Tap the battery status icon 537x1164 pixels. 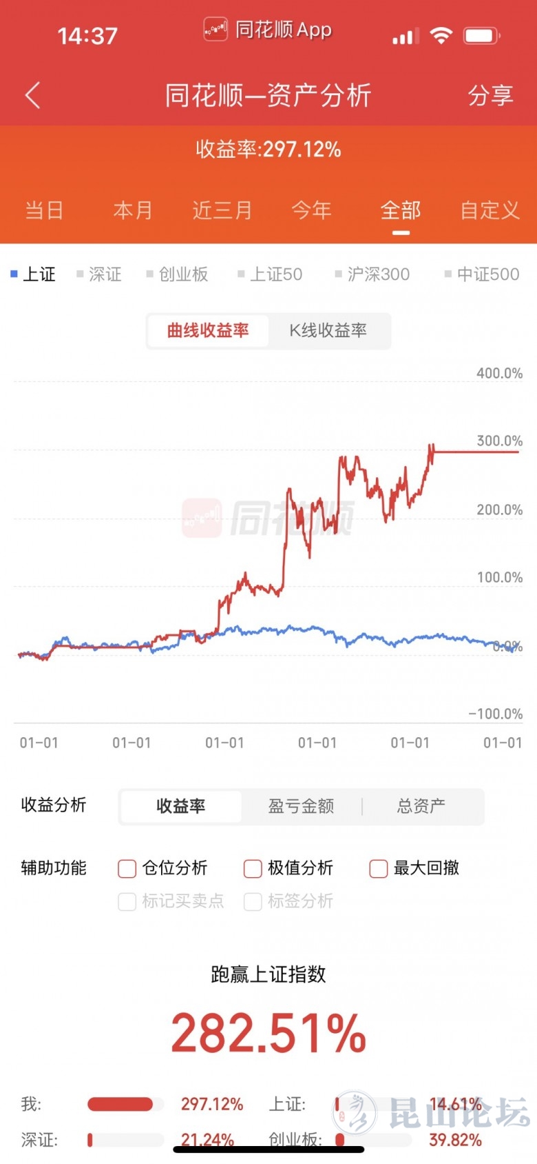click(482, 35)
